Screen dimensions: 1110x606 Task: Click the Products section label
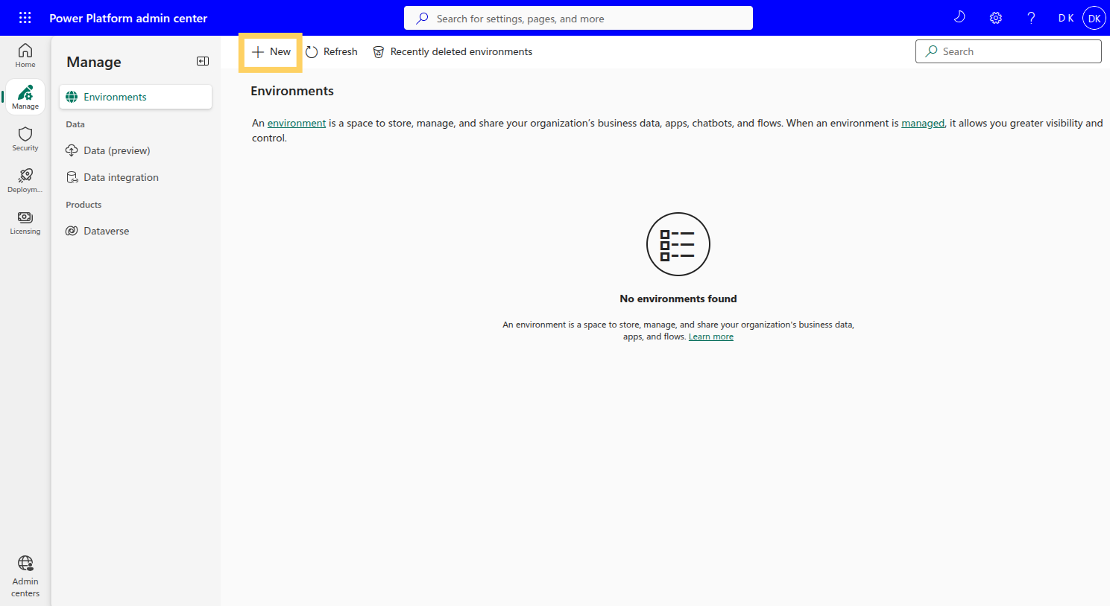click(x=83, y=205)
